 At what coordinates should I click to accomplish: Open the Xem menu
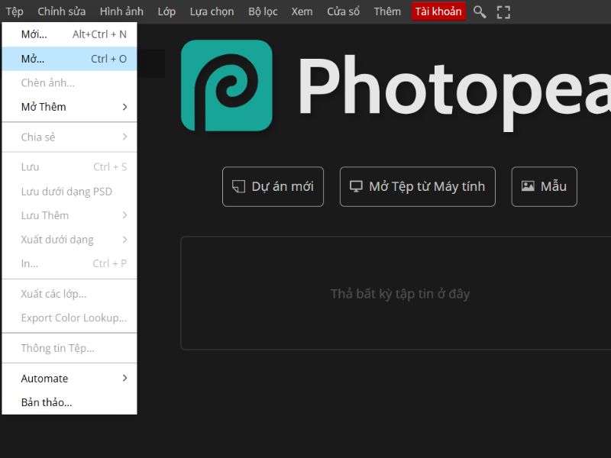click(302, 11)
